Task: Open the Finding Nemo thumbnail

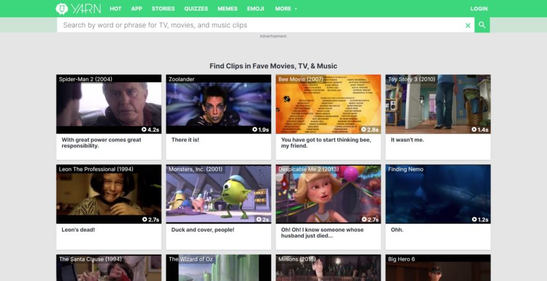Action: [438, 194]
